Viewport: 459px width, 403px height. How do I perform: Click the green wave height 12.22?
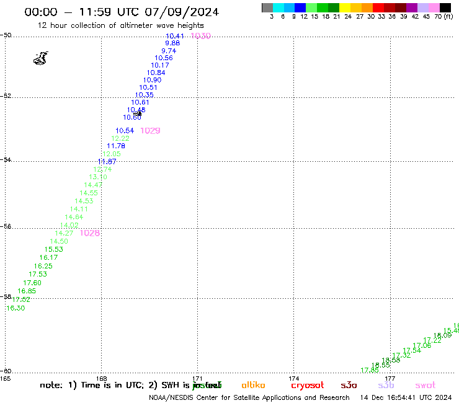click(120, 138)
